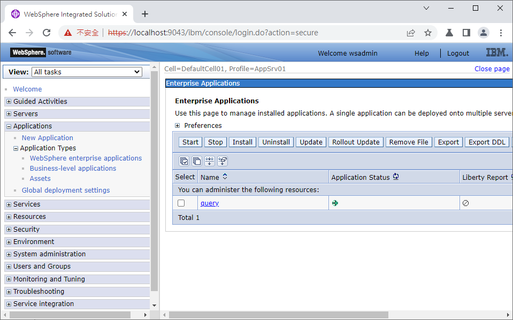The image size is (513, 320).
Task: Collapse Application Types subtree
Action: point(16,148)
